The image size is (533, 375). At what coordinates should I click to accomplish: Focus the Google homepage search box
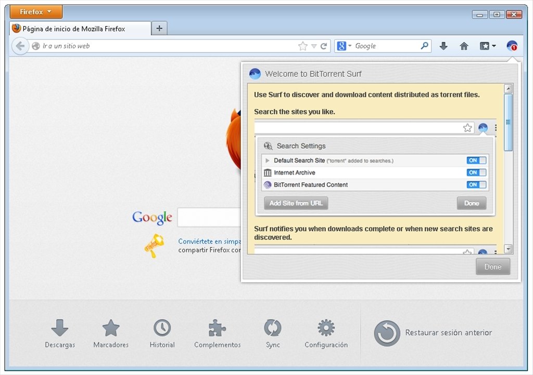(x=209, y=217)
